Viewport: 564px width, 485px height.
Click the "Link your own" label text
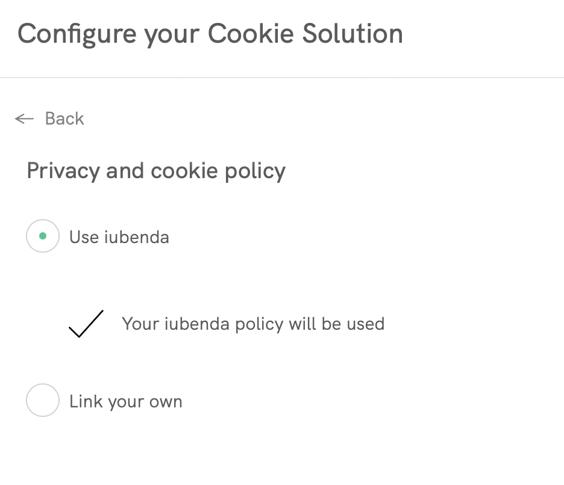tap(126, 401)
